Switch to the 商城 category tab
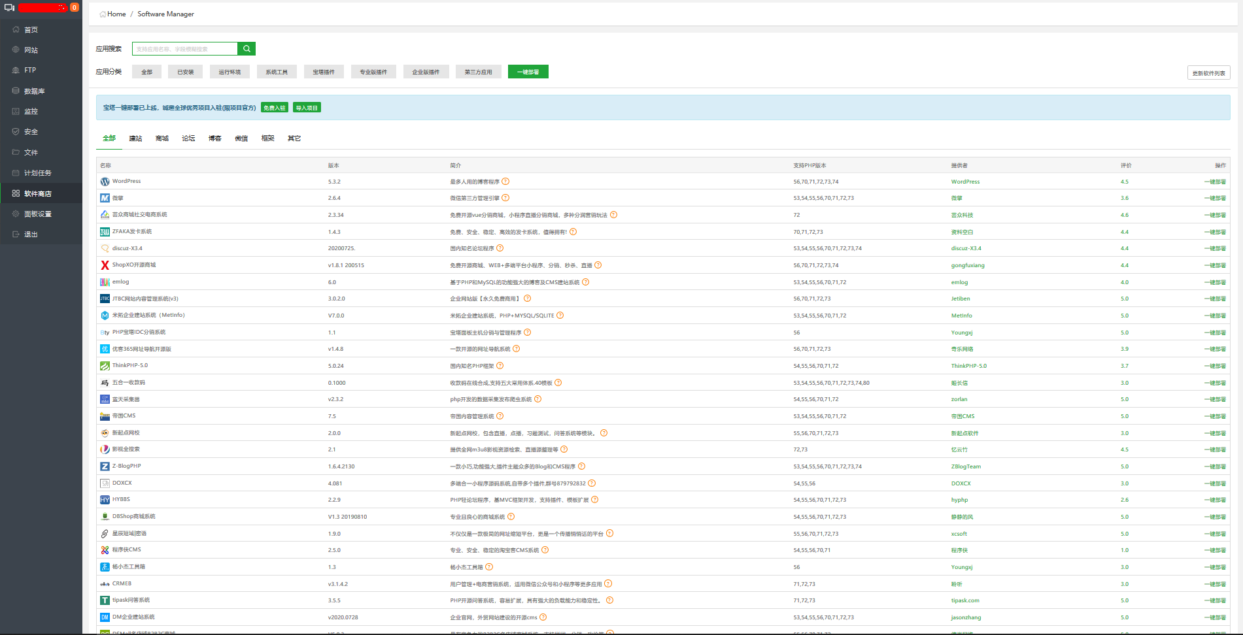This screenshot has width=1243, height=635. coord(162,138)
